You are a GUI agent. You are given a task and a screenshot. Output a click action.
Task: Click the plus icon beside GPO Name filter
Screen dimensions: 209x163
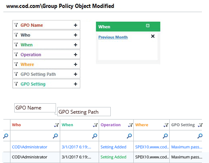pyautogui.click(x=75, y=25)
